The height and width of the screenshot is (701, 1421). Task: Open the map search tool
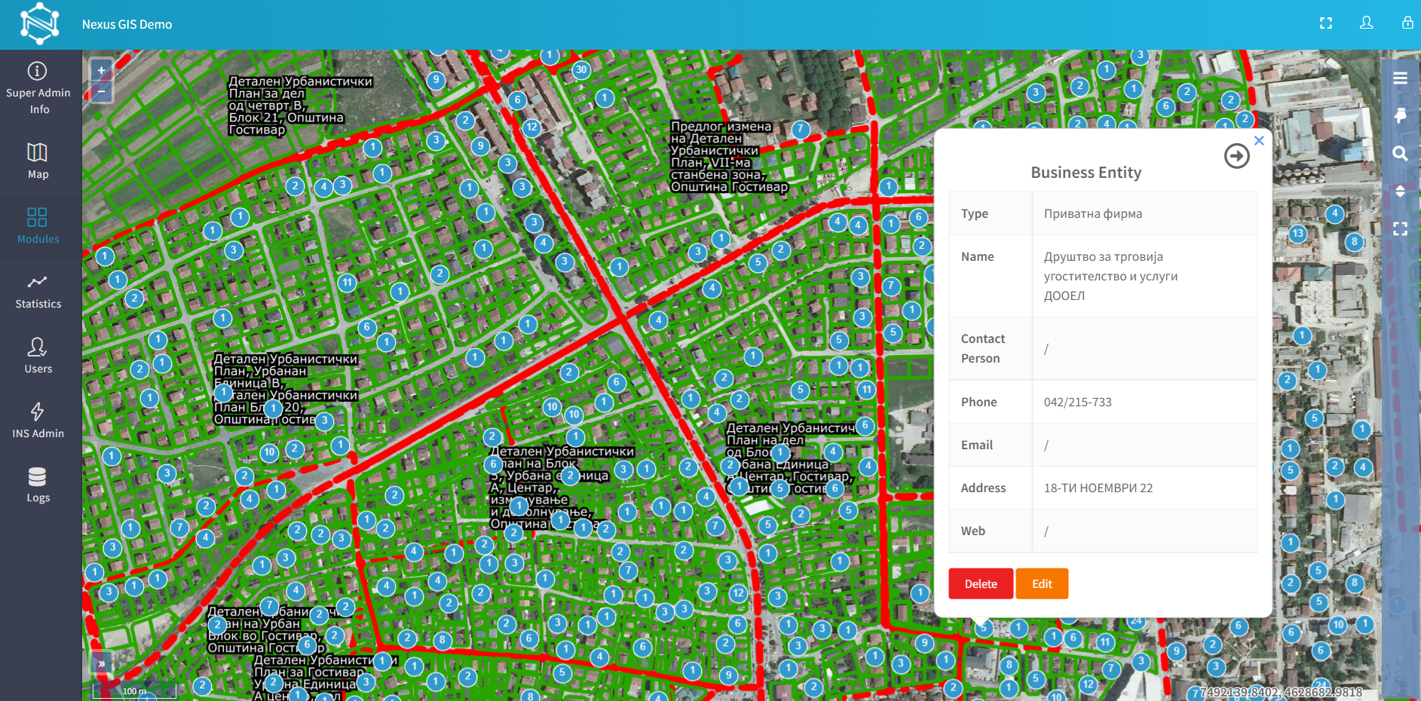[1400, 153]
